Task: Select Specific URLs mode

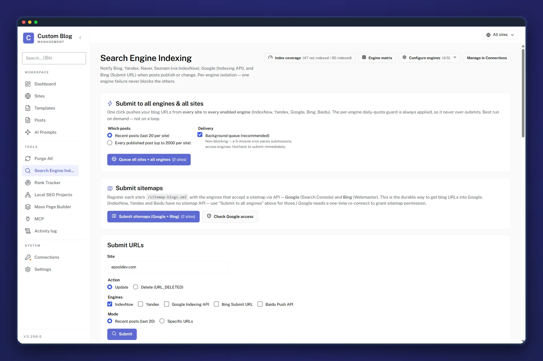Action: click(162, 321)
